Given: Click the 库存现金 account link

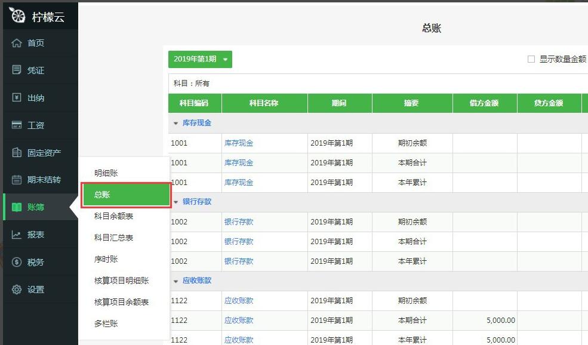Looking at the screenshot, I should [239, 142].
